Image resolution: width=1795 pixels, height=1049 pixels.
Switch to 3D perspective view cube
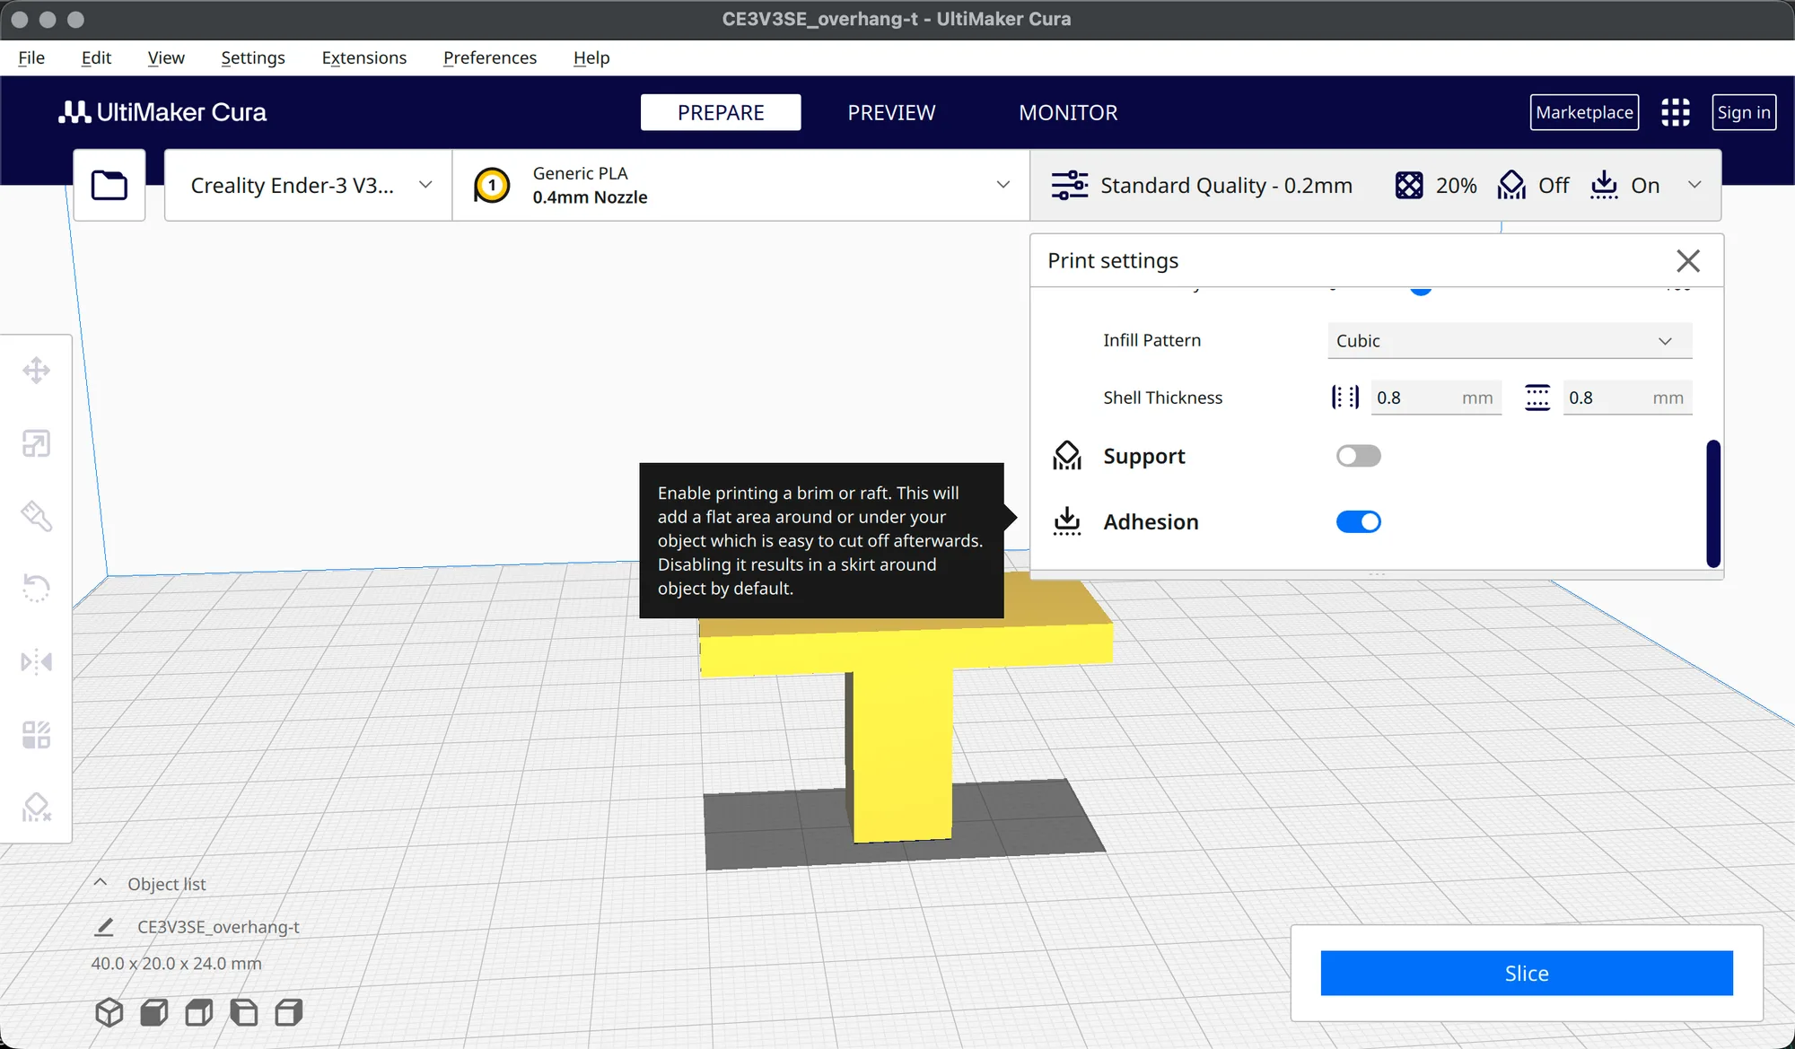pos(109,1012)
